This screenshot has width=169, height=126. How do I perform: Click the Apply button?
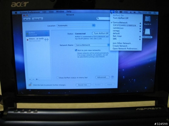110,85
